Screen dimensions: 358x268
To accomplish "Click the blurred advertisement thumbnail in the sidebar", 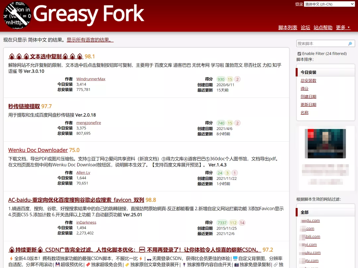I will pos(326,144).
